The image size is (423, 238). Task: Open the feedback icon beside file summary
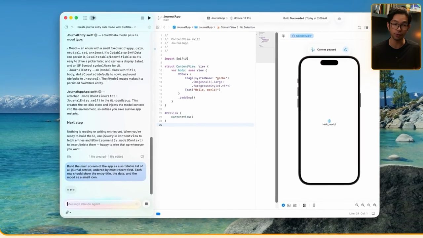tap(142, 157)
